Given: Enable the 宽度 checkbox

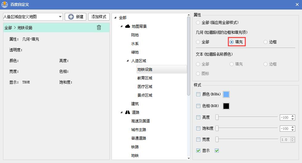Looking at the screenshot, I should [x=198, y=139].
